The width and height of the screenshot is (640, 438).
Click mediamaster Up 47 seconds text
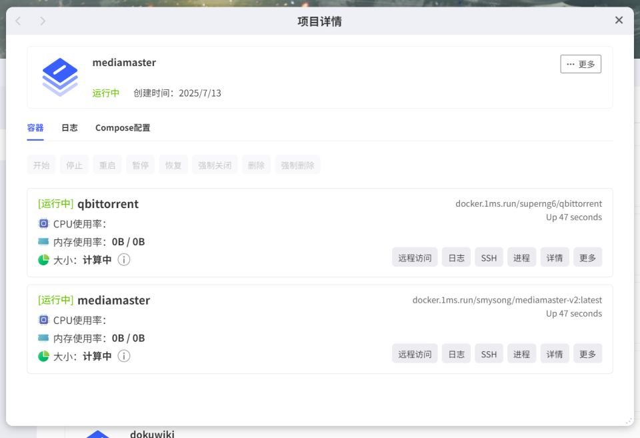point(574,313)
